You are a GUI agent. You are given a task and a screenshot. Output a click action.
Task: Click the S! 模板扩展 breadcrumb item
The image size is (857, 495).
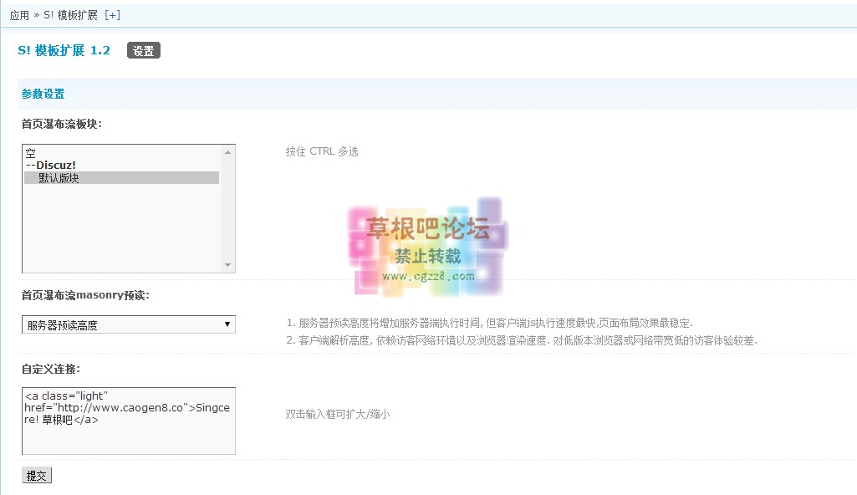pos(71,14)
